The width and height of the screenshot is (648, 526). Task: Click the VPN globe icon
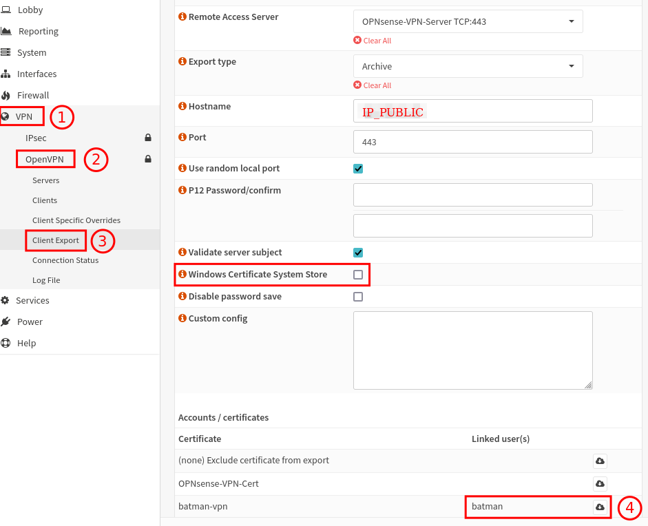pyautogui.click(x=5, y=116)
